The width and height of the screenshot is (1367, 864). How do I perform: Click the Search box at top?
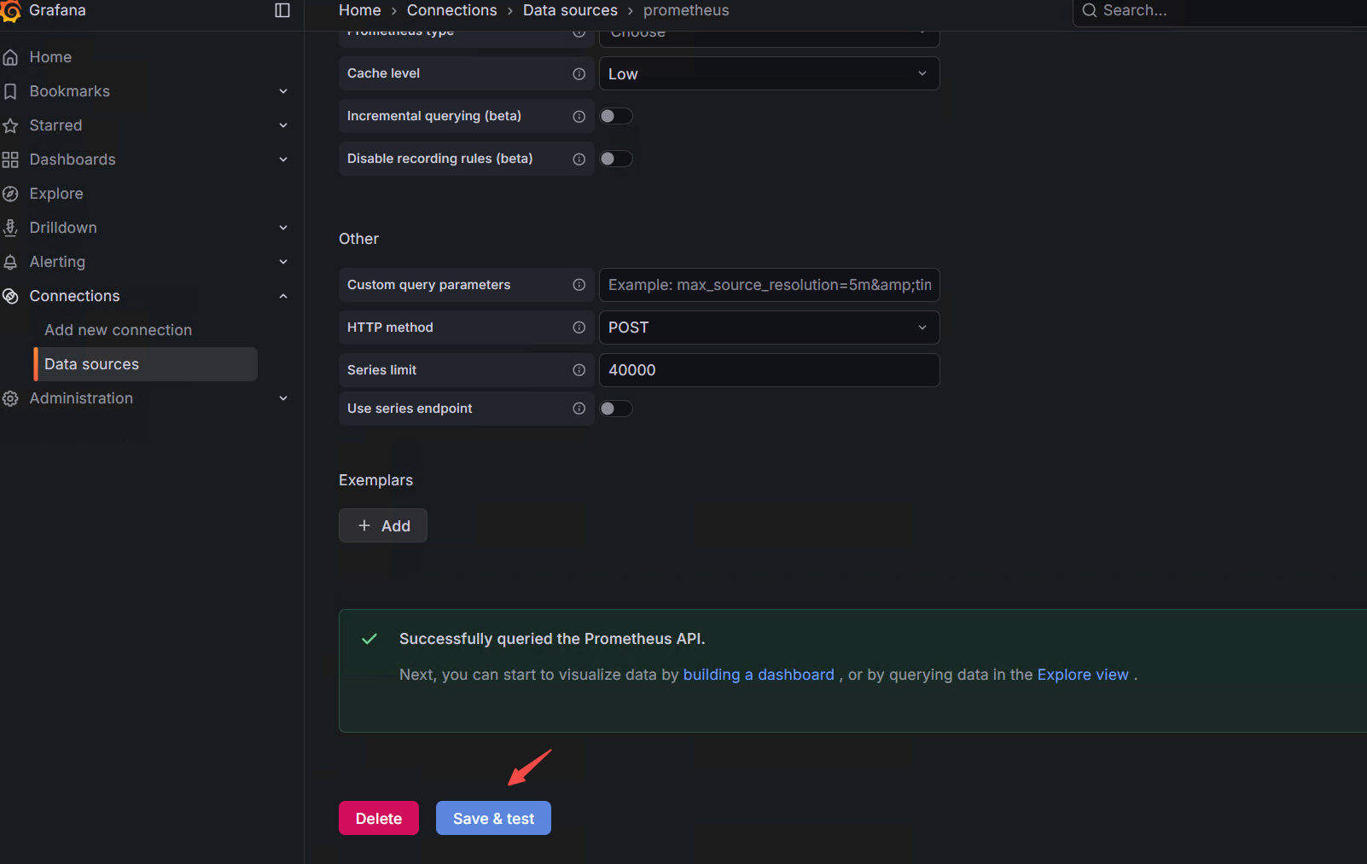1220,10
